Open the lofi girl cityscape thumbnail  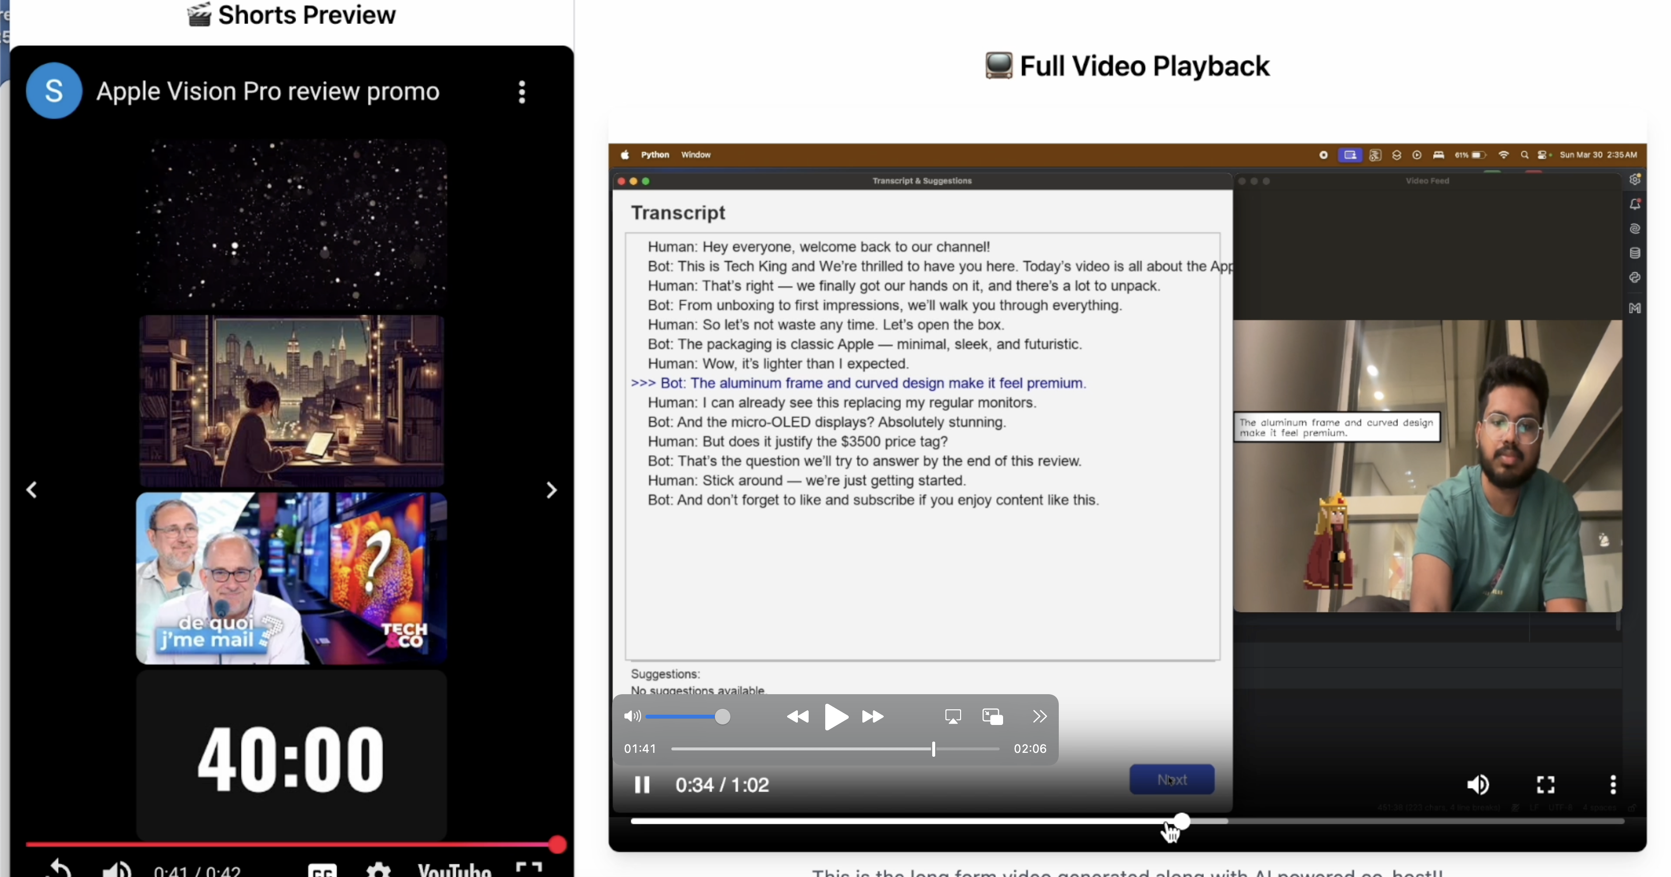pyautogui.click(x=291, y=400)
